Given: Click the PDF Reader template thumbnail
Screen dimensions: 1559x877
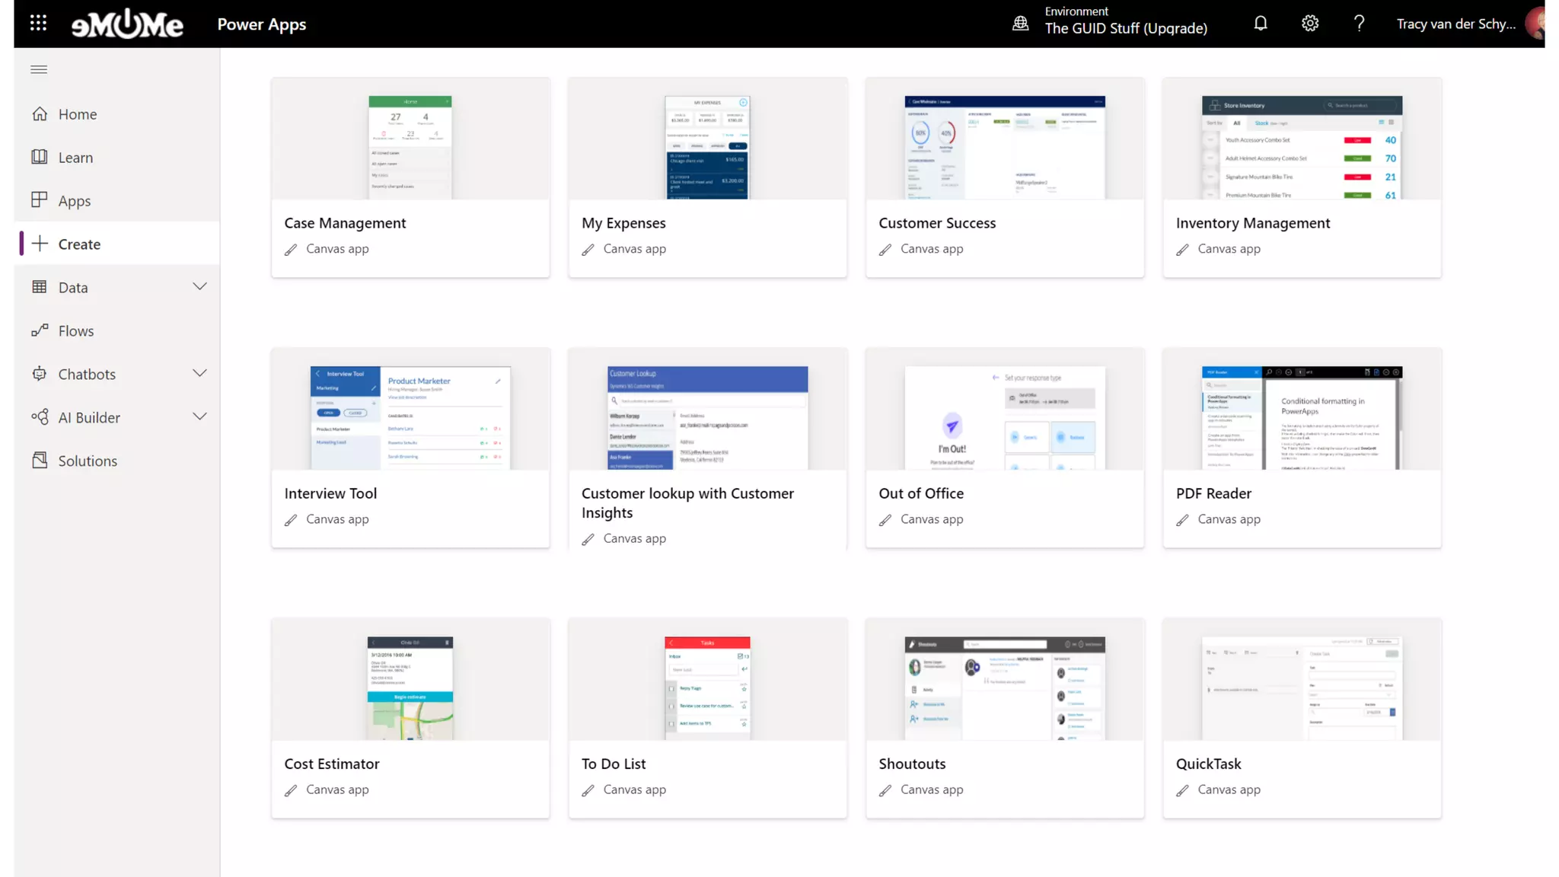Looking at the screenshot, I should 1302,417.
